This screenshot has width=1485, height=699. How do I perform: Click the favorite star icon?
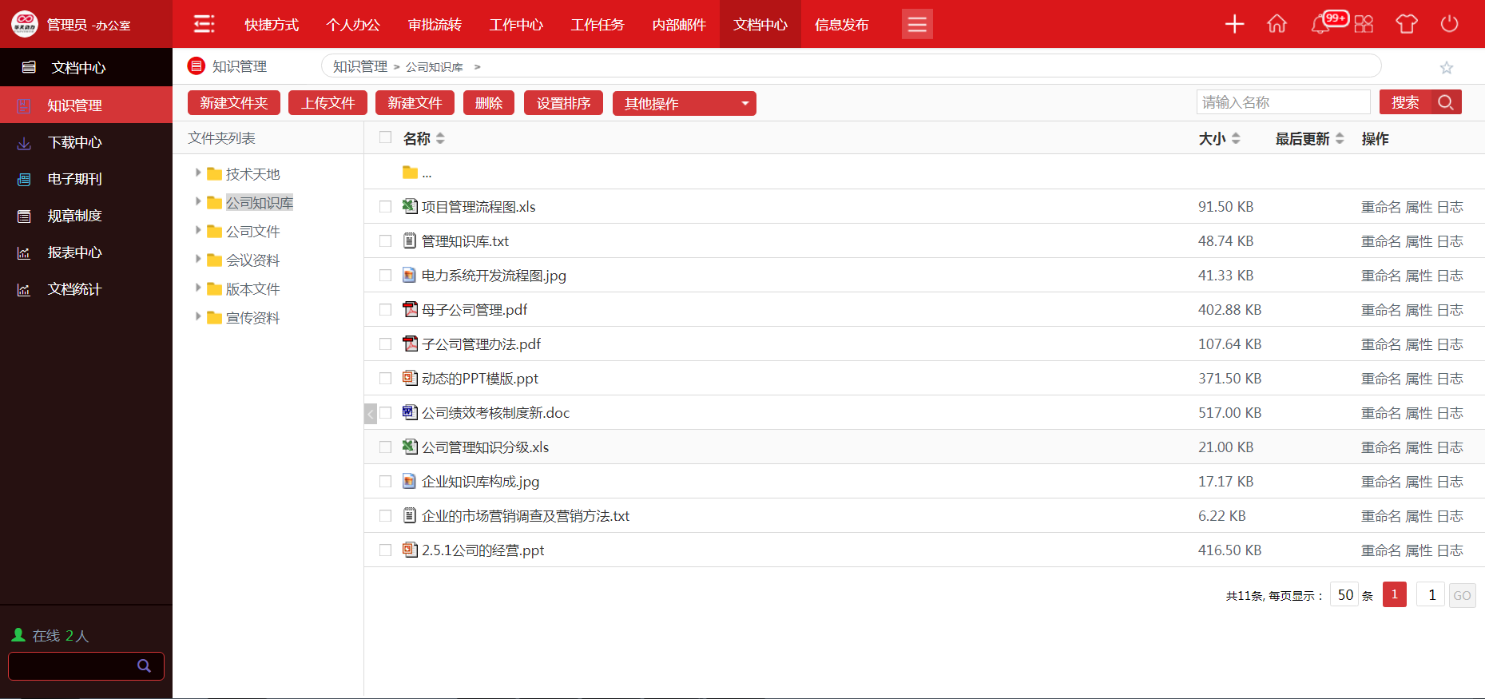pyautogui.click(x=1446, y=68)
